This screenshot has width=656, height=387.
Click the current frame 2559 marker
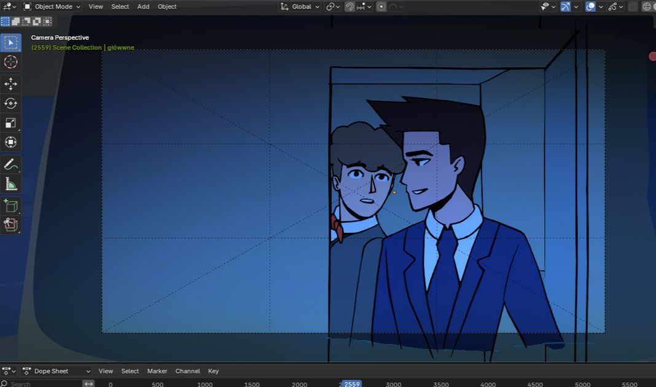tap(351, 384)
